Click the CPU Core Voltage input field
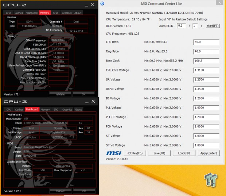This screenshot has width=226, height=196. pos(206,70)
